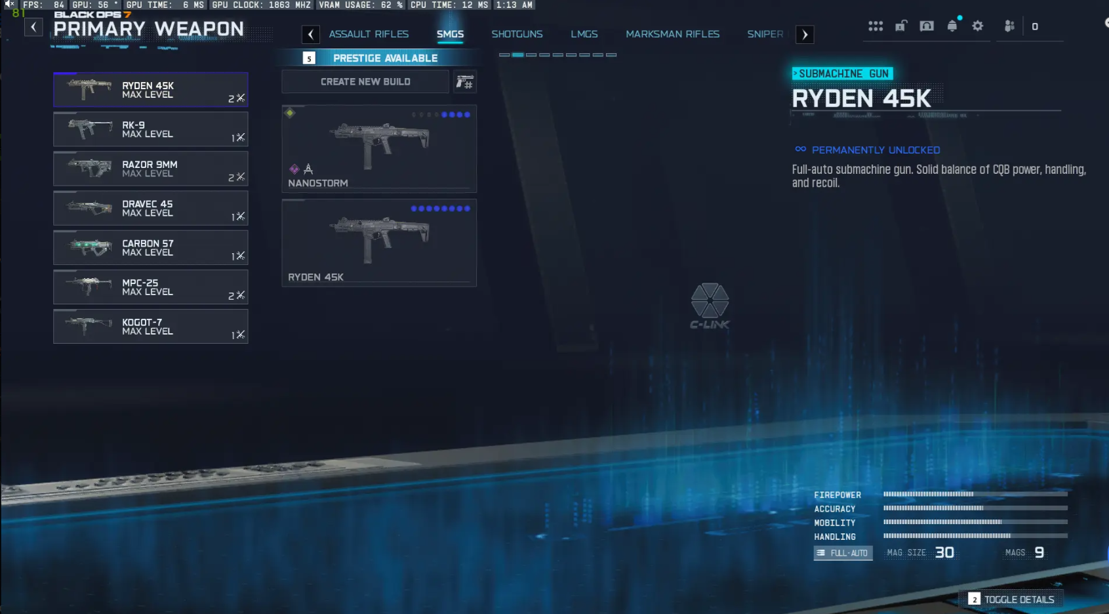Click the unlocked padlock profile icon
The image size is (1109, 614).
(x=900, y=26)
